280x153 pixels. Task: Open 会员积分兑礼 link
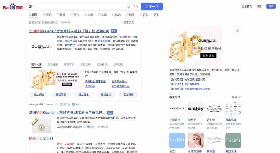pyautogui.click(x=119, y=81)
